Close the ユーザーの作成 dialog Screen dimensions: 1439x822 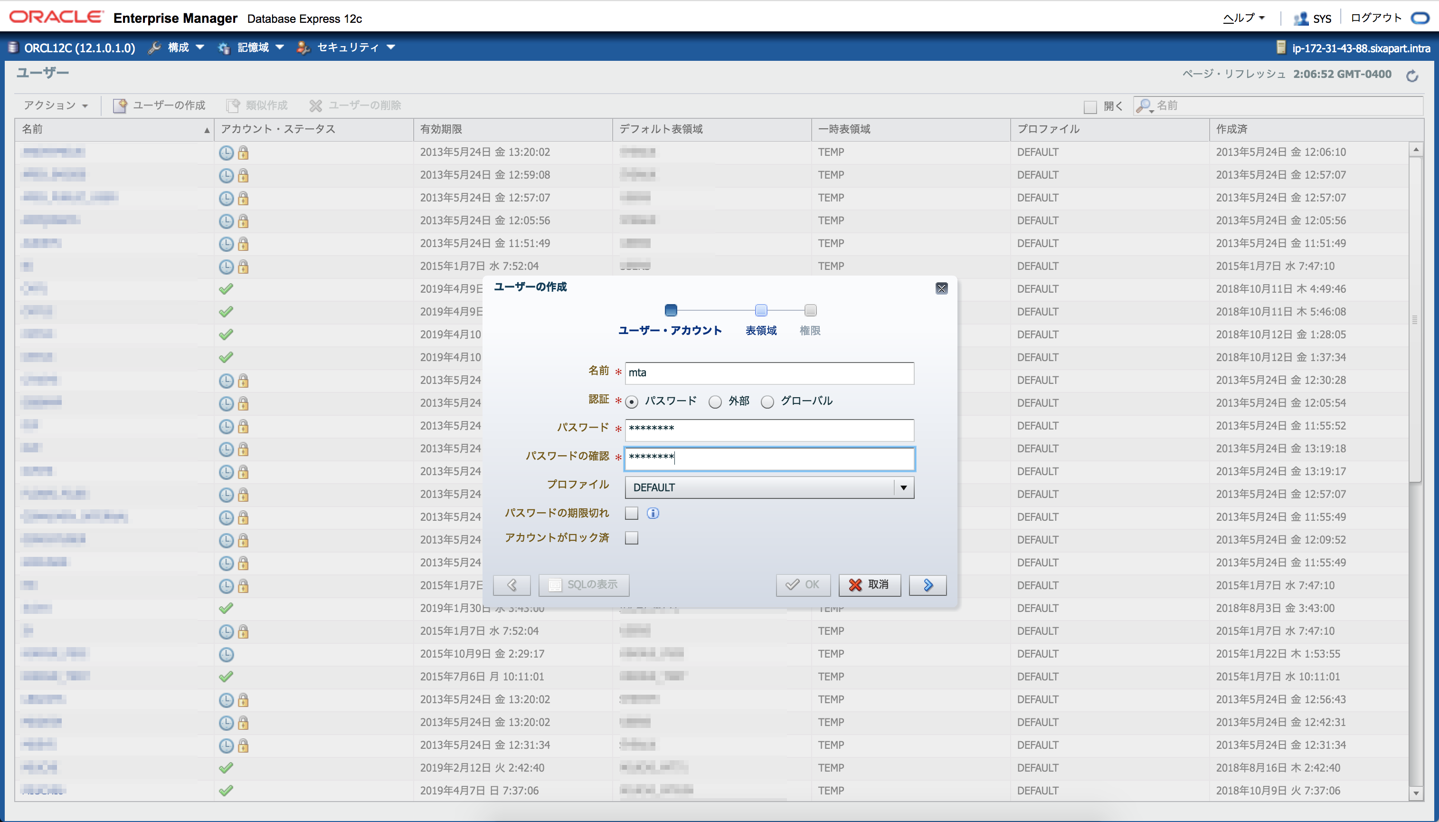(941, 288)
